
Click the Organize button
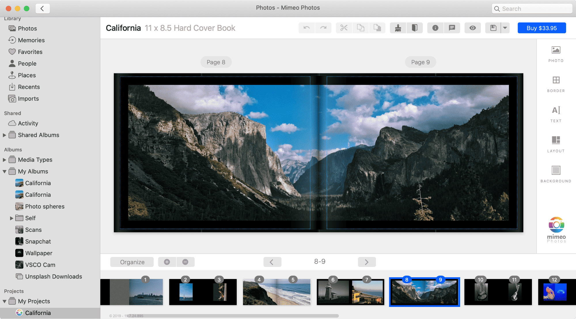(x=132, y=262)
